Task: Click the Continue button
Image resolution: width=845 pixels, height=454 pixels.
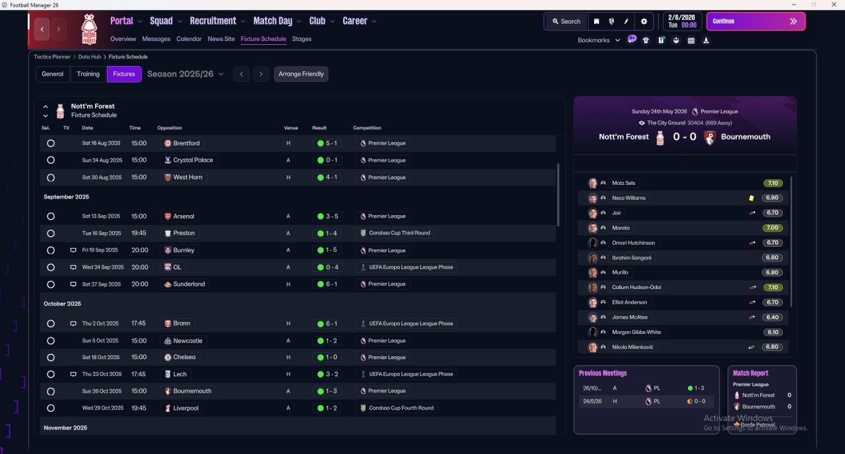Action: (756, 21)
